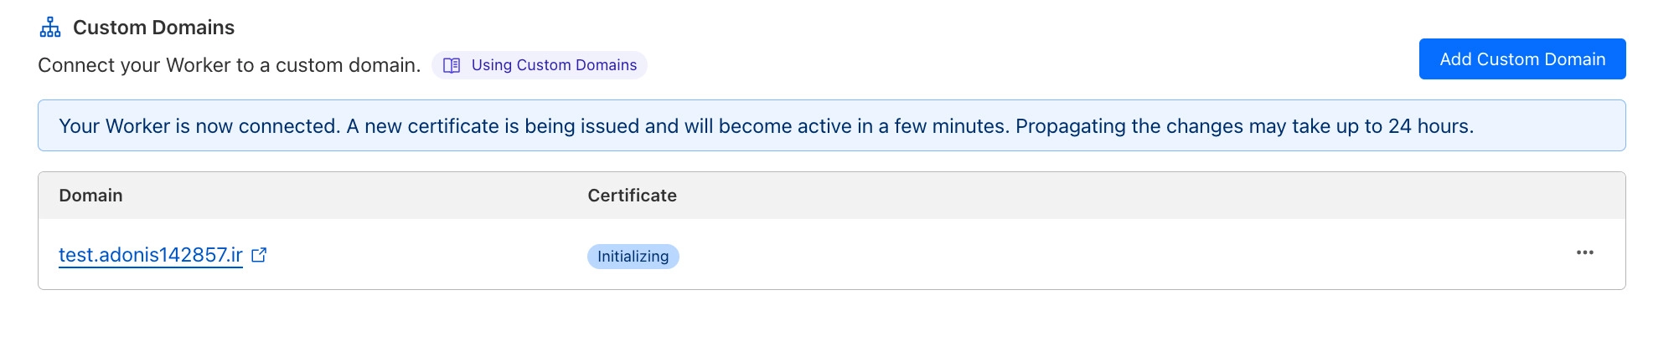Click the book icon beside Using Custom Domains
Viewport: 1679px width, 341px height.
(452, 65)
